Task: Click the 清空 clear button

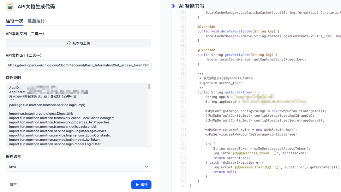Action: [x=13, y=185]
